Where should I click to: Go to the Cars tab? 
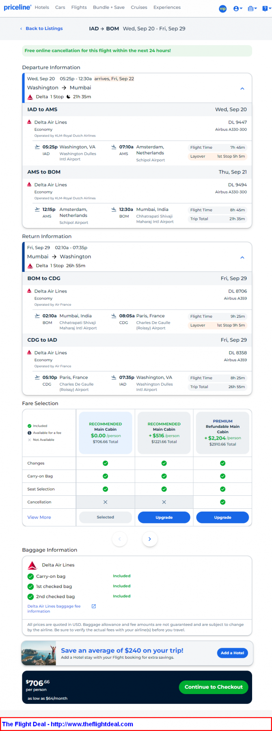(60, 7)
